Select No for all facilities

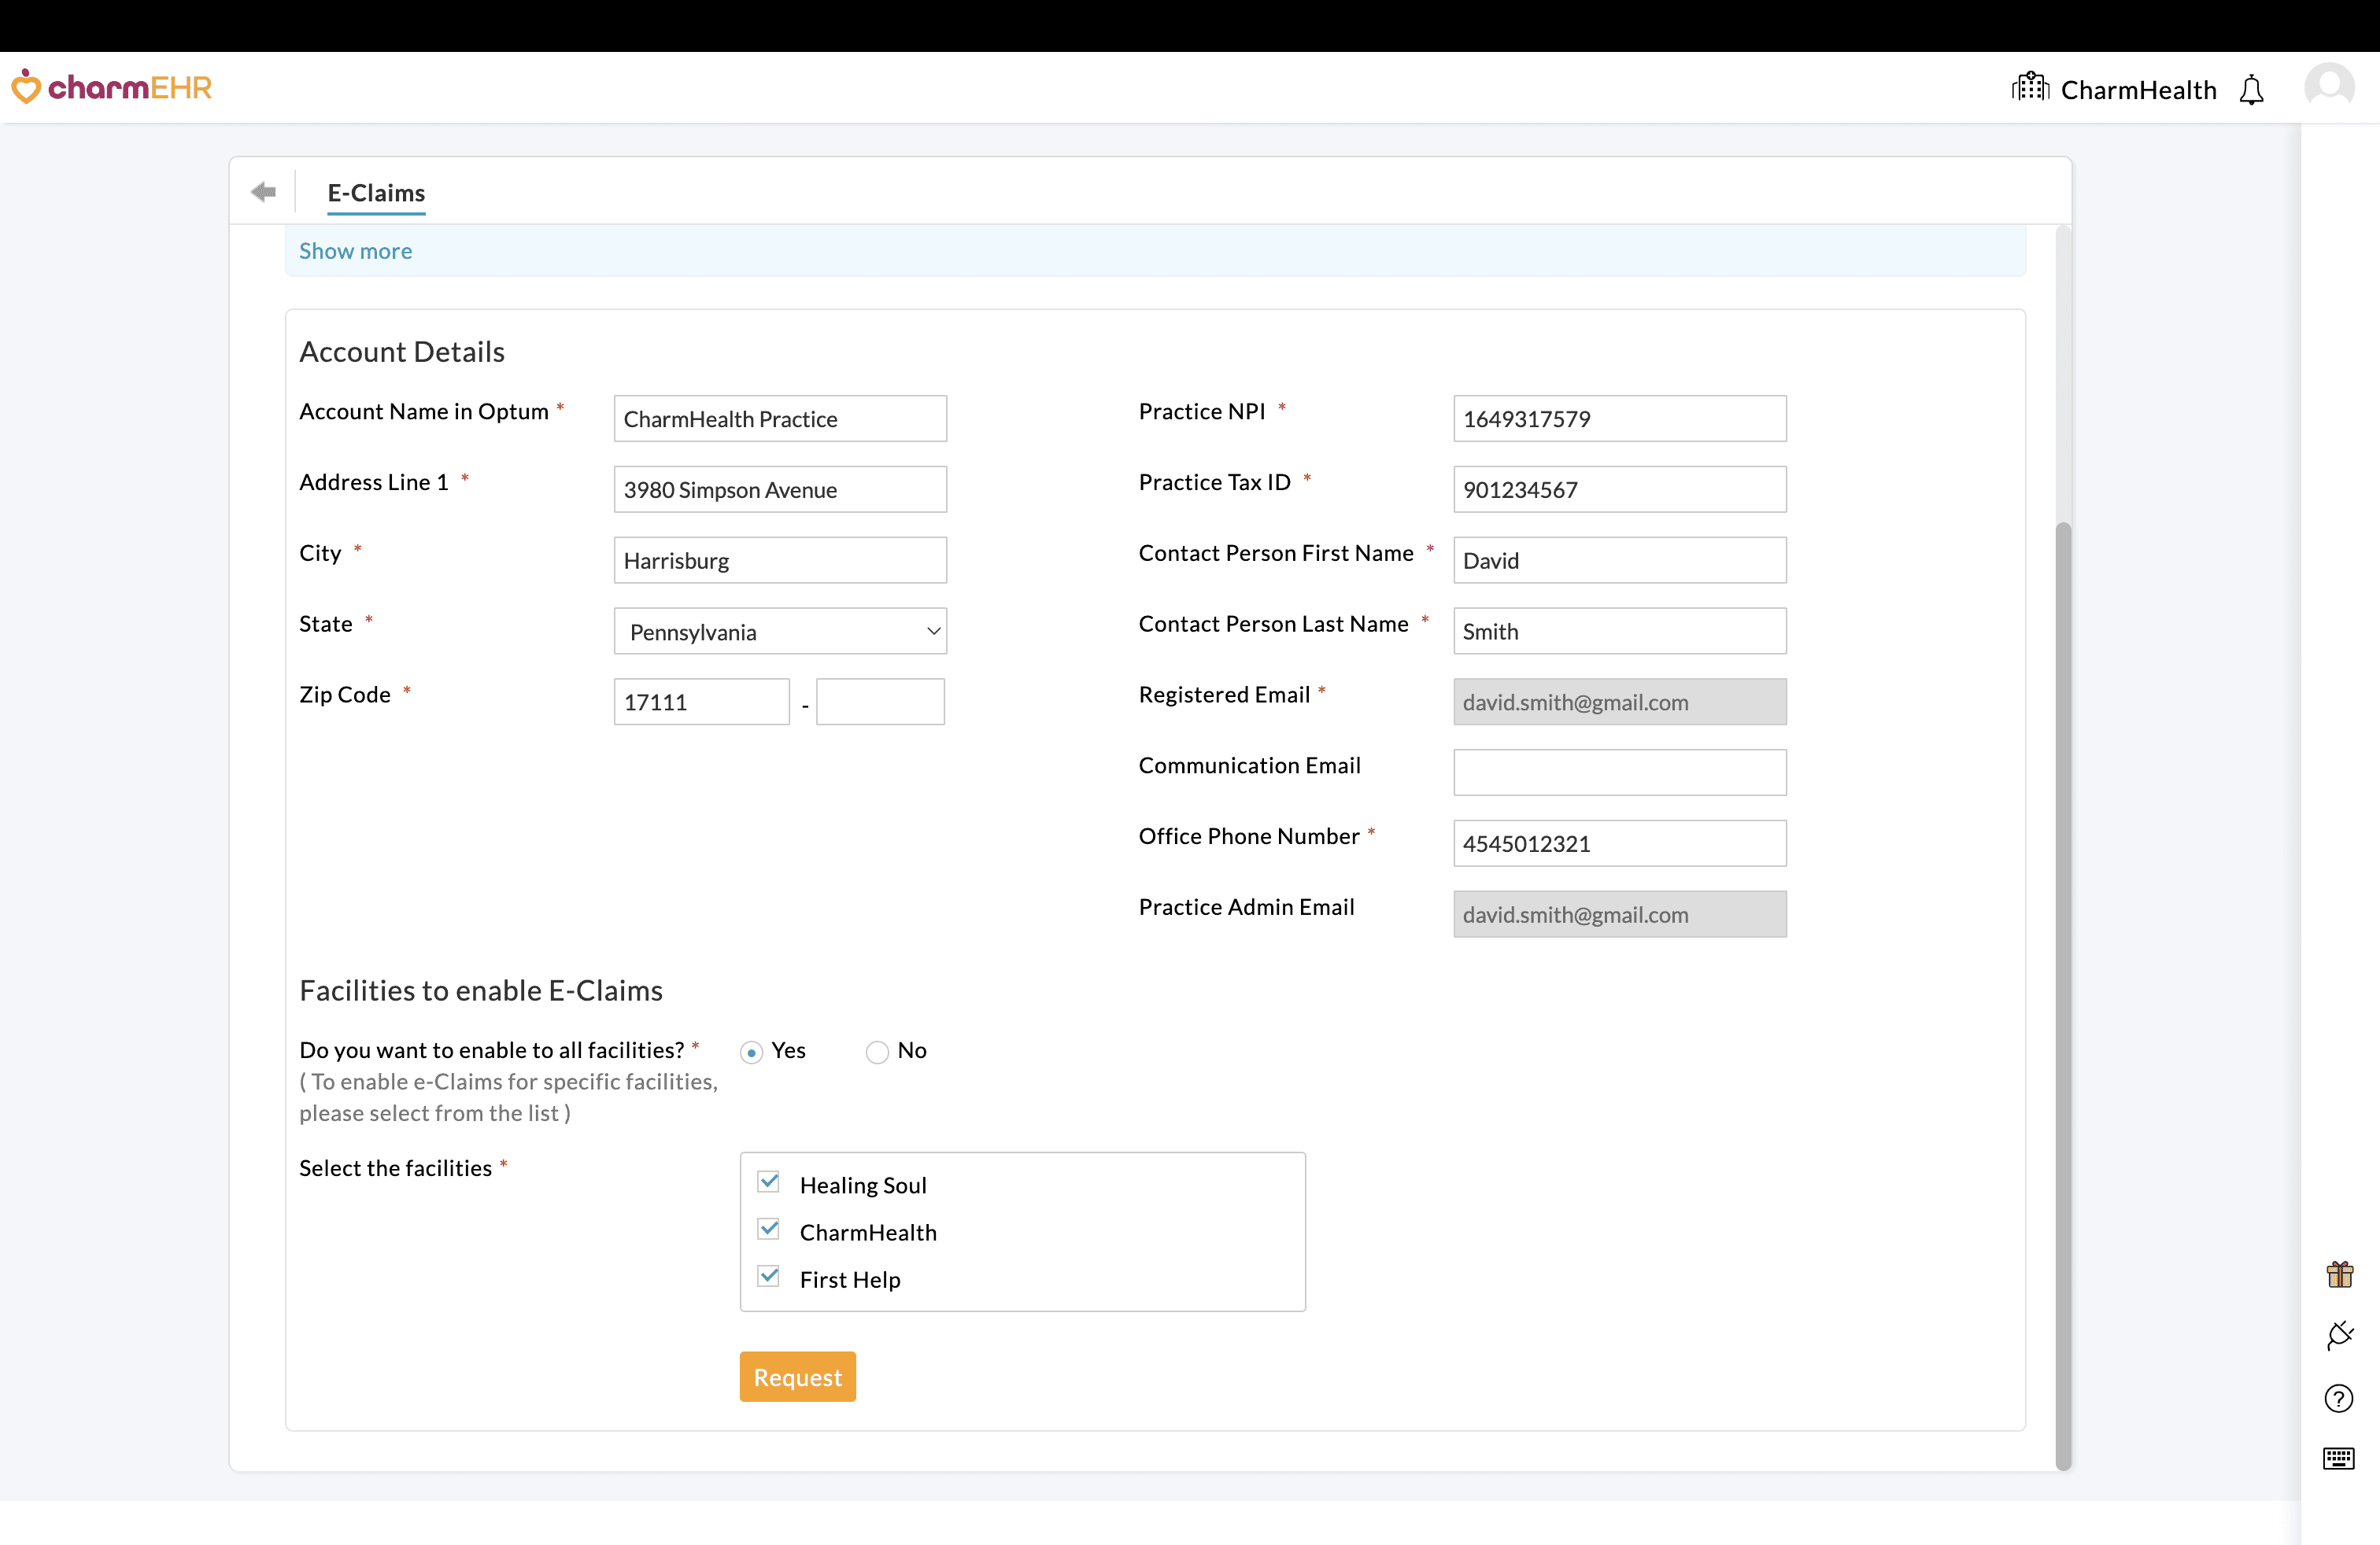877,1053
